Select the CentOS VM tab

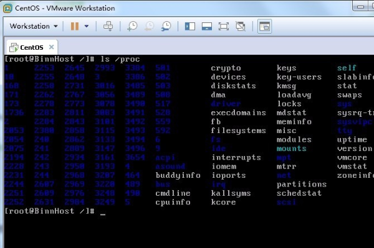coord(32,47)
